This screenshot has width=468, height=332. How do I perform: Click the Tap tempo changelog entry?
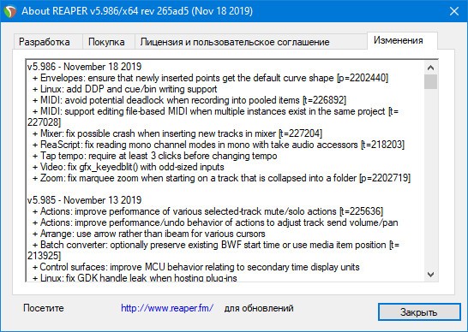click(154, 156)
